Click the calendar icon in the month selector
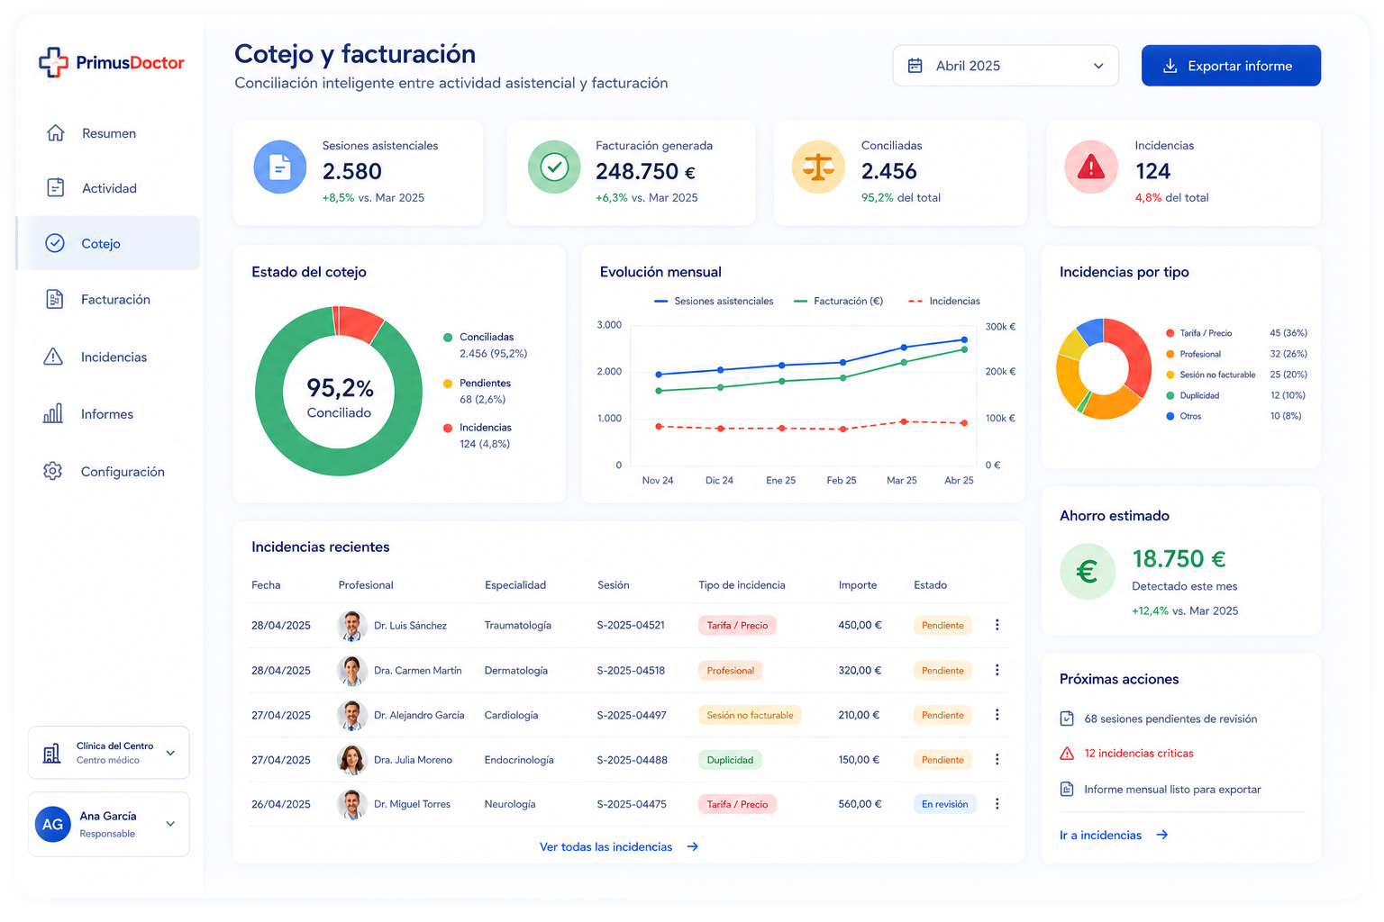 click(915, 66)
